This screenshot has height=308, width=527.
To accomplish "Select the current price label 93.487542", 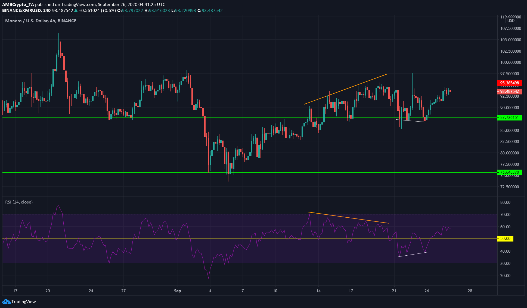I will 509,91.
